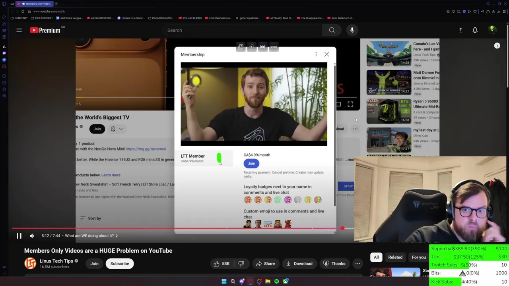Open the notifications bell
Viewport: 509px width, 286px height.
[475, 30]
